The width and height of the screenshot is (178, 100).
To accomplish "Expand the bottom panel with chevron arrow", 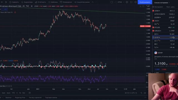I will (x=145, y=97).
